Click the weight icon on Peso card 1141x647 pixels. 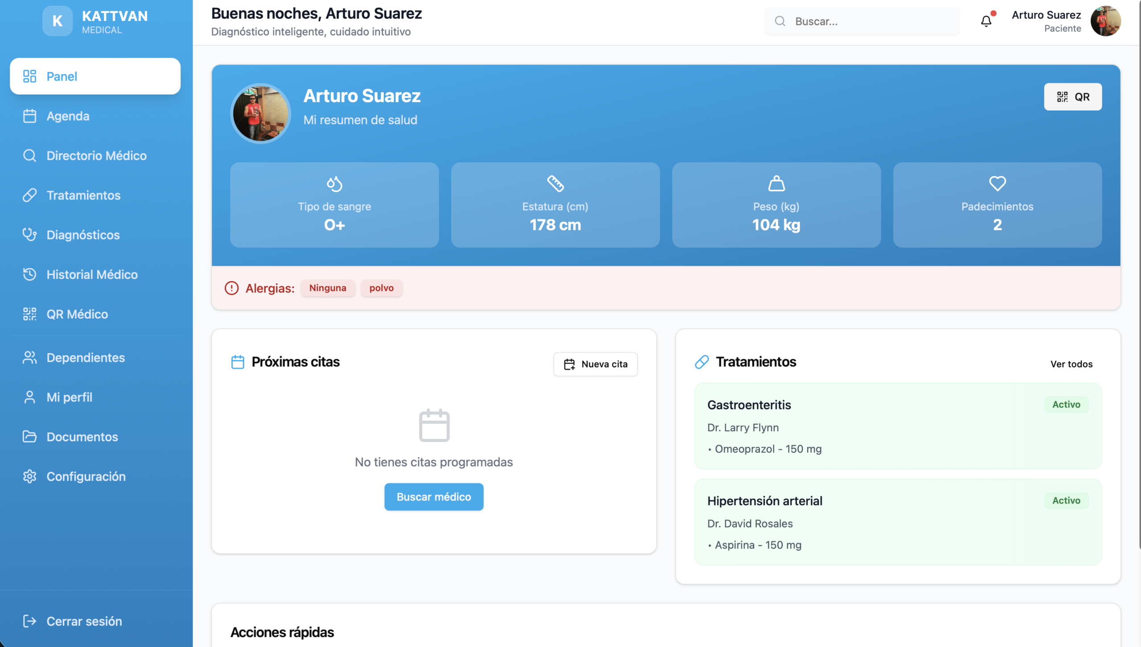pyautogui.click(x=776, y=183)
